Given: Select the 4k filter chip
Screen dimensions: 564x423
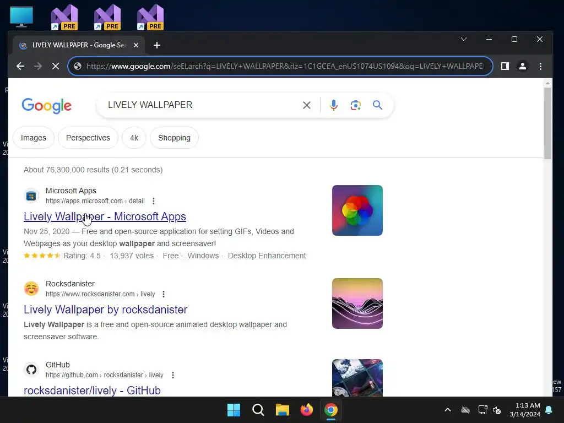Looking at the screenshot, I should (134, 138).
